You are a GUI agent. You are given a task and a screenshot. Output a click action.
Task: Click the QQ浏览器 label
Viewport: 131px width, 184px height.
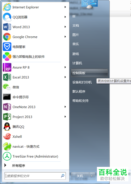pyautogui.click(x=20, y=17)
